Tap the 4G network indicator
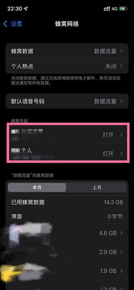The width and height of the screenshot is (134, 290). tap(114, 9)
